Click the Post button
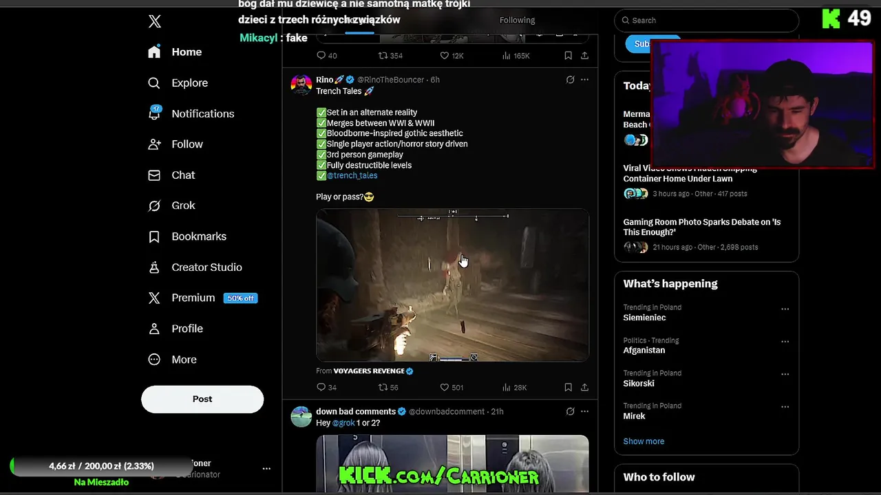The width and height of the screenshot is (881, 495). click(202, 399)
